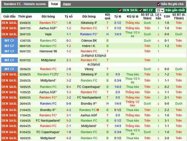187x141 pixels.
Task: Click Randers FC(T) in the 02/06/25 row
Action: [48, 75]
